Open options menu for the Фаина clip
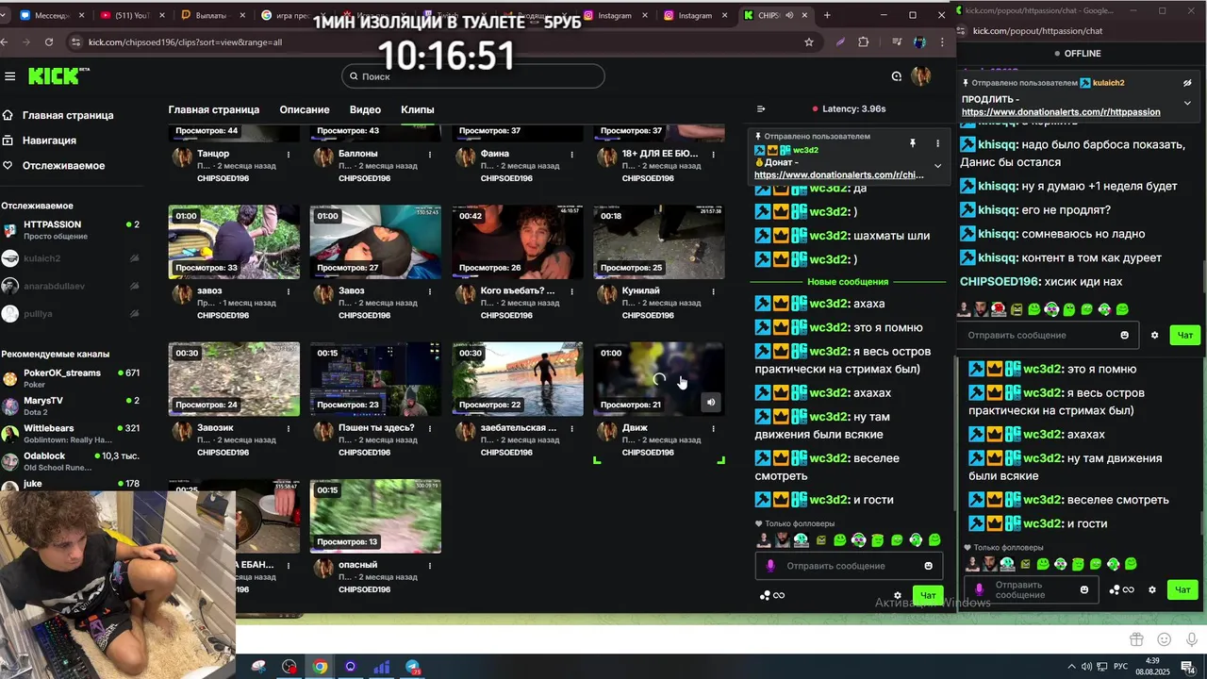Screen dimensions: 1207x679 [x=572, y=154]
